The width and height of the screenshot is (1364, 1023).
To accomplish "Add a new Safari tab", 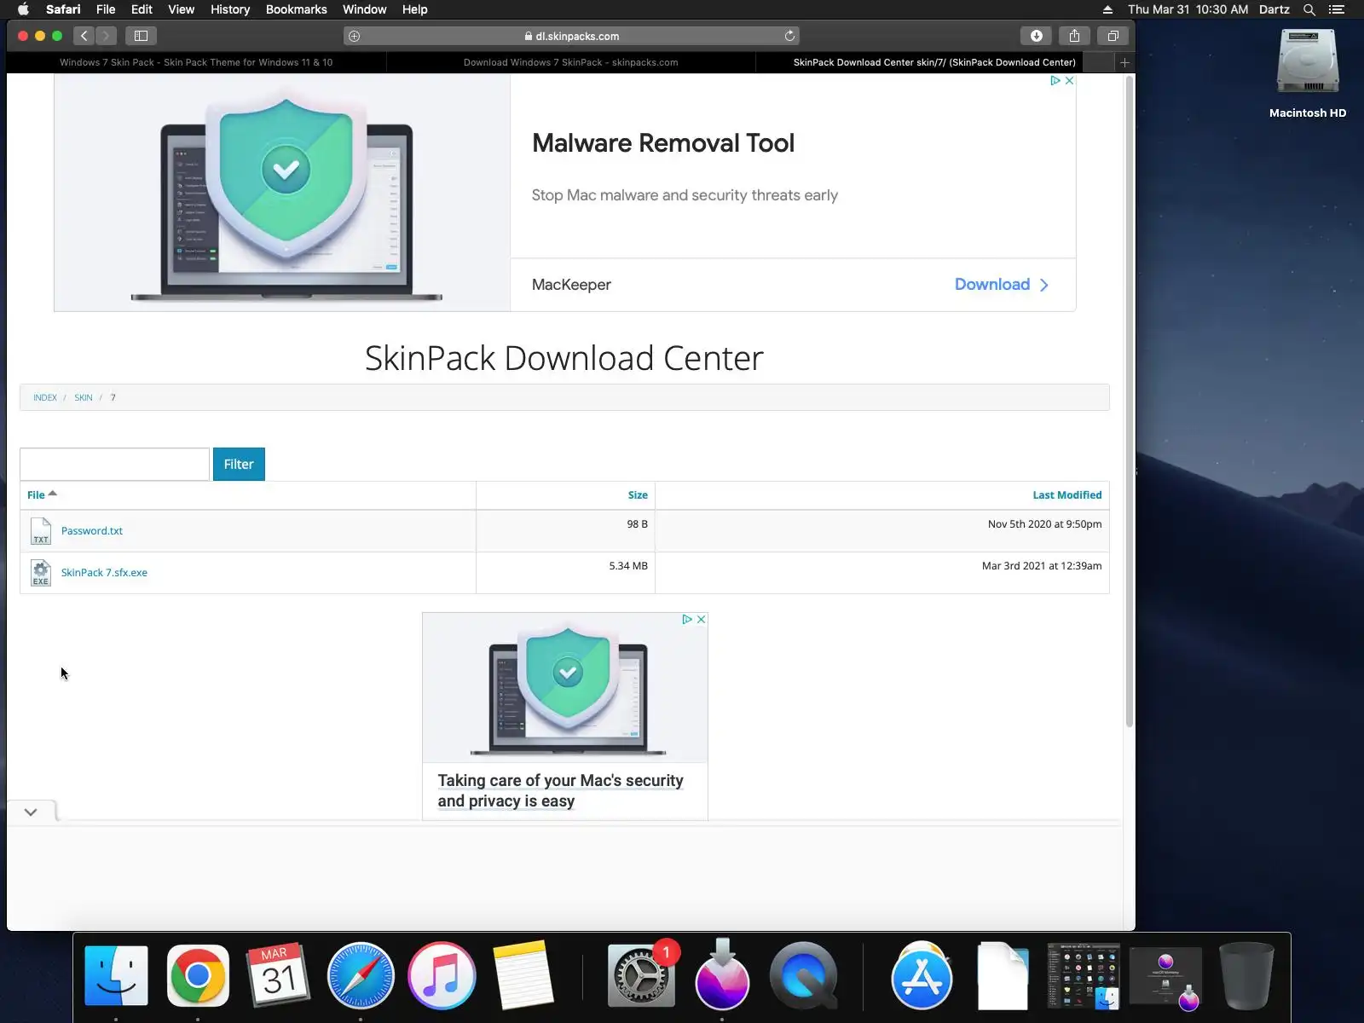I will click(x=1124, y=62).
